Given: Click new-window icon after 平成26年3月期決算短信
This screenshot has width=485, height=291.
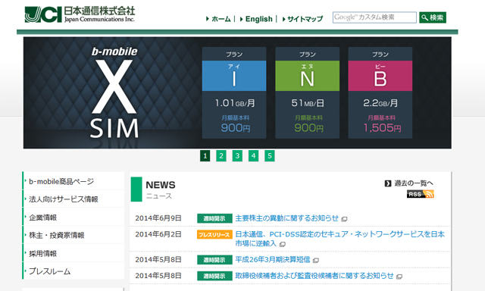Looking at the screenshot, I should pos(316,261).
